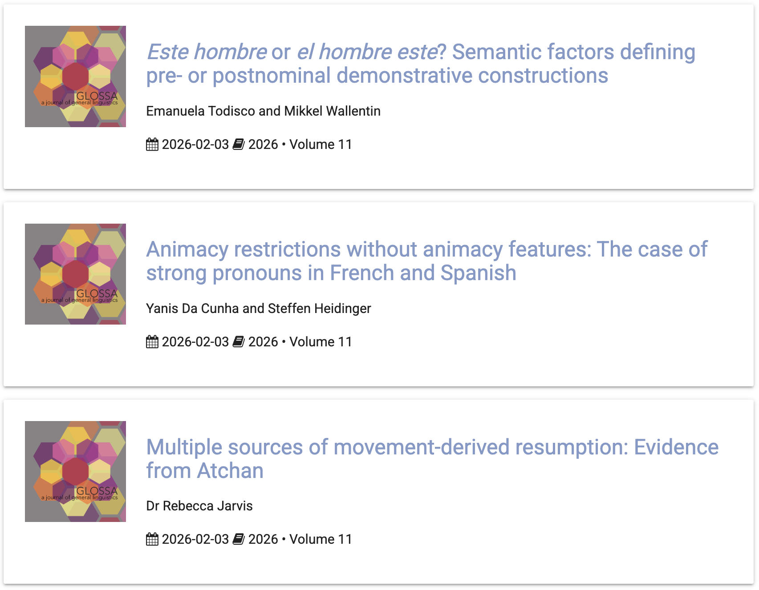
Task: Click "2026 • Volume 11" on Rebecca Jarvis article
Action: click(300, 539)
